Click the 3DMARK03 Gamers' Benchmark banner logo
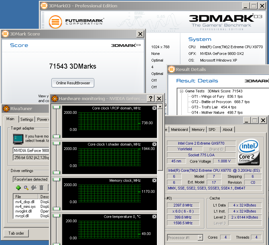The image size is (269, 245). pyautogui.click(x=226, y=22)
